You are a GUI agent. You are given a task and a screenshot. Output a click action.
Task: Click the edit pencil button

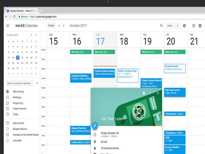(x=95, y=126)
